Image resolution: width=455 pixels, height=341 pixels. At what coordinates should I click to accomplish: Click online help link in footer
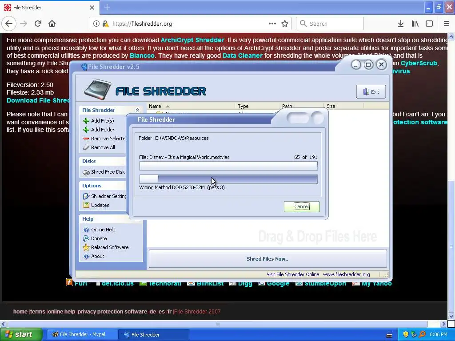tap(61, 311)
